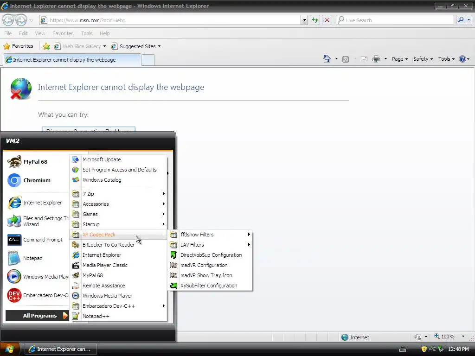Click the Read Mail icon

(x=364, y=59)
